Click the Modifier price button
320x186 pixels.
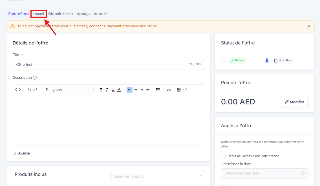[295, 102]
